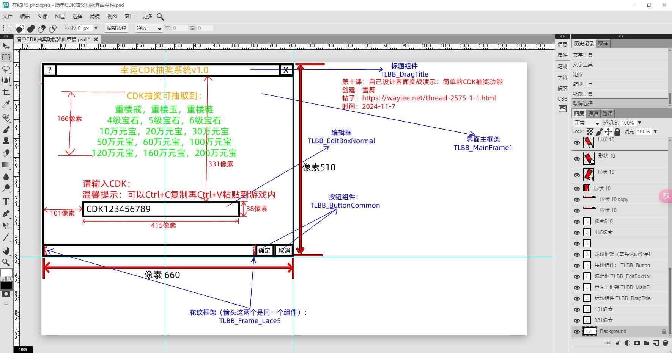Close the 简单CDK抽奖功能界面草稿.psd document tab
This screenshot has height=353, width=672.
click(x=96, y=39)
